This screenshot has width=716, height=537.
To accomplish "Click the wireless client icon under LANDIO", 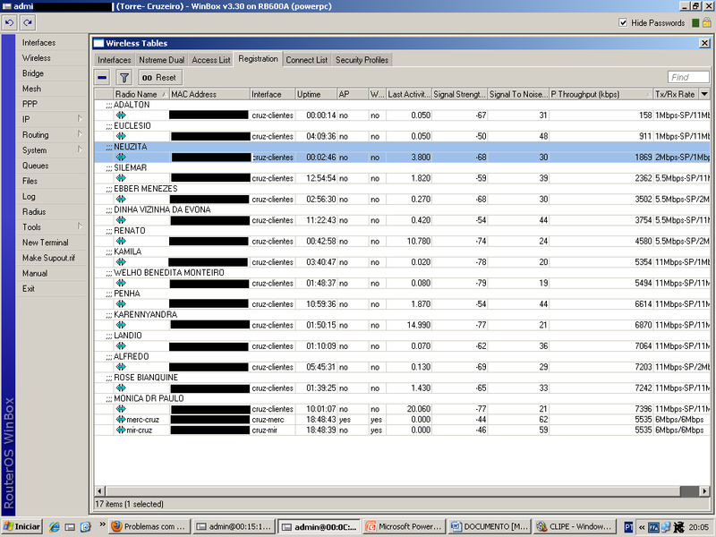I will pyautogui.click(x=121, y=346).
